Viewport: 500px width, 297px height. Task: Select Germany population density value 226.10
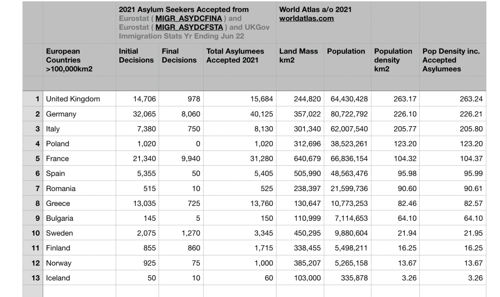click(395, 114)
